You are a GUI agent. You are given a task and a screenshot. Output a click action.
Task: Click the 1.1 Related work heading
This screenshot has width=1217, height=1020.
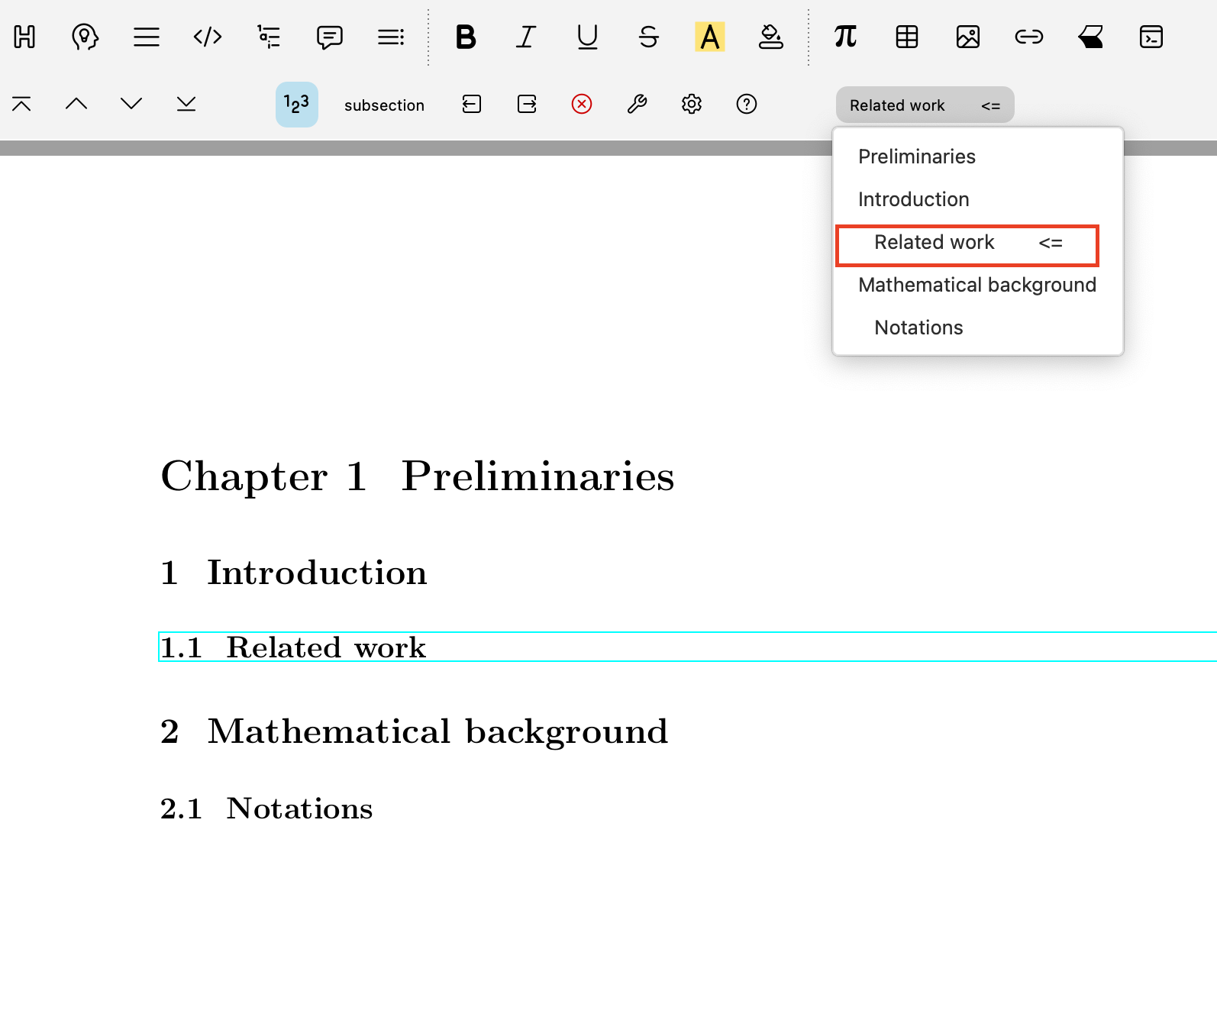pos(326,647)
